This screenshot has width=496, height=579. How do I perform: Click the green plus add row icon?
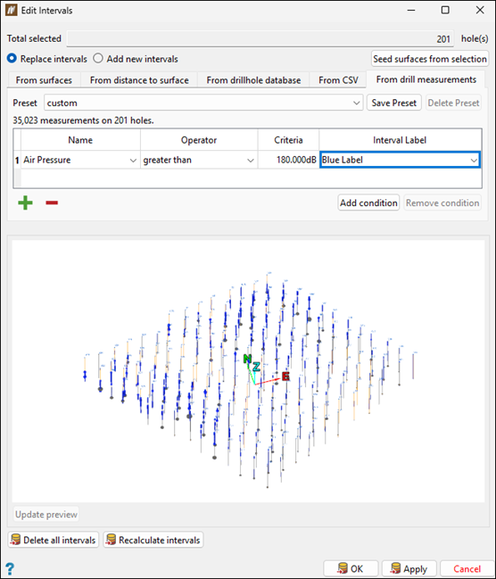tap(26, 203)
